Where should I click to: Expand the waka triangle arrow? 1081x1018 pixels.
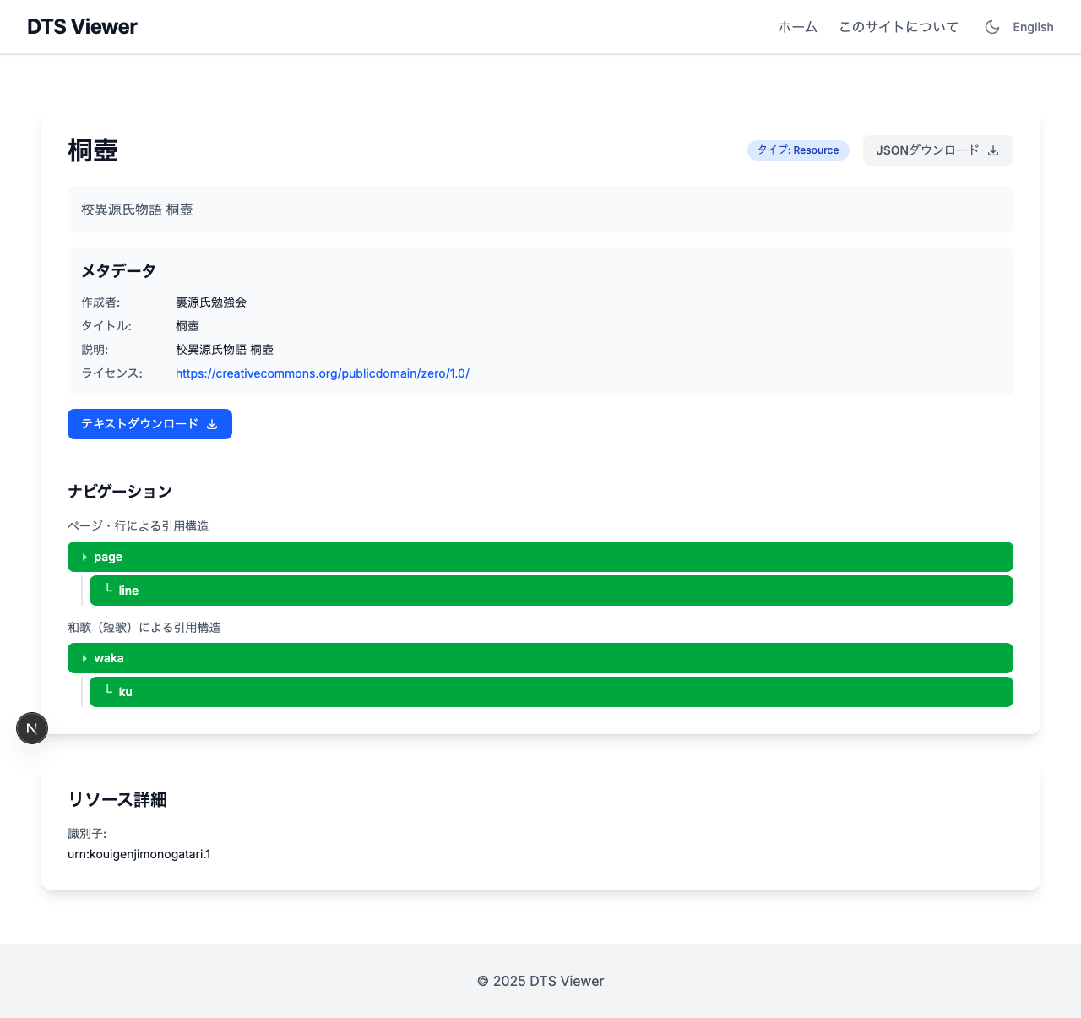[84, 659]
